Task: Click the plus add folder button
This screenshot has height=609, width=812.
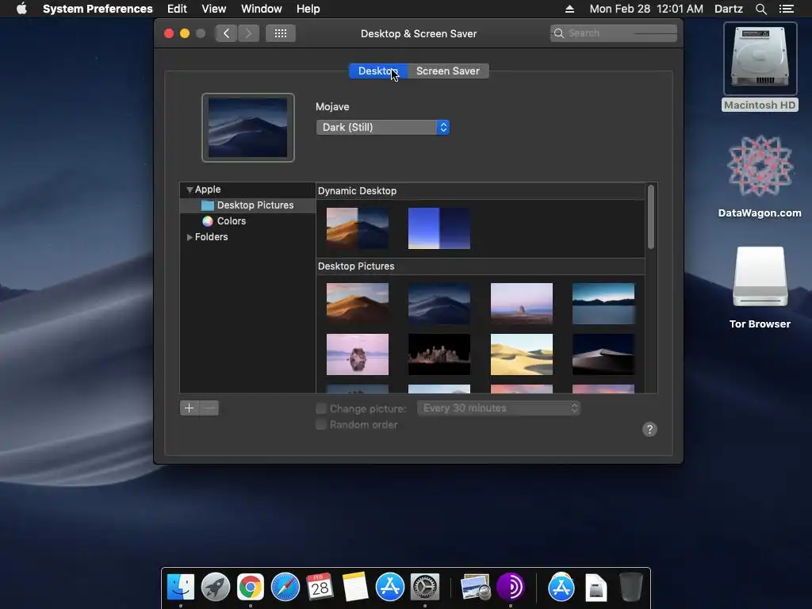Action: click(190, 408)
